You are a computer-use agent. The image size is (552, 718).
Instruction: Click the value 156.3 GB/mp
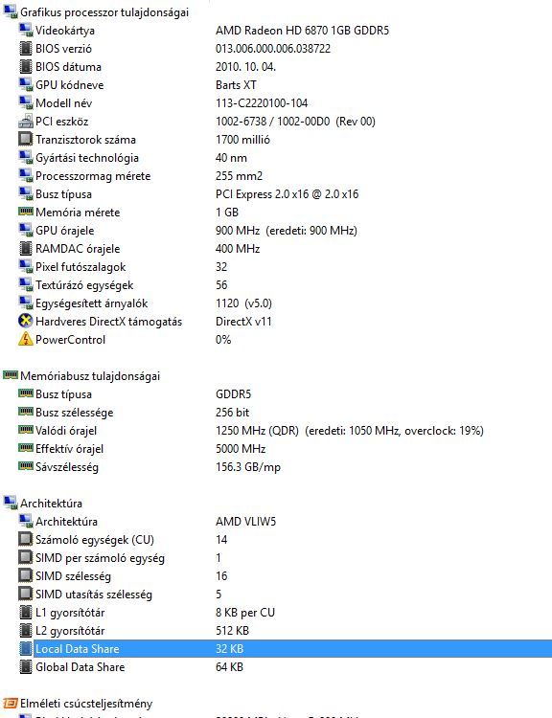[248, 466]
